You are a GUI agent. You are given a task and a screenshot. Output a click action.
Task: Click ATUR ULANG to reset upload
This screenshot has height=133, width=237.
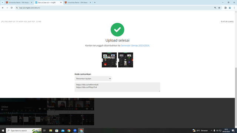(227, 21)
